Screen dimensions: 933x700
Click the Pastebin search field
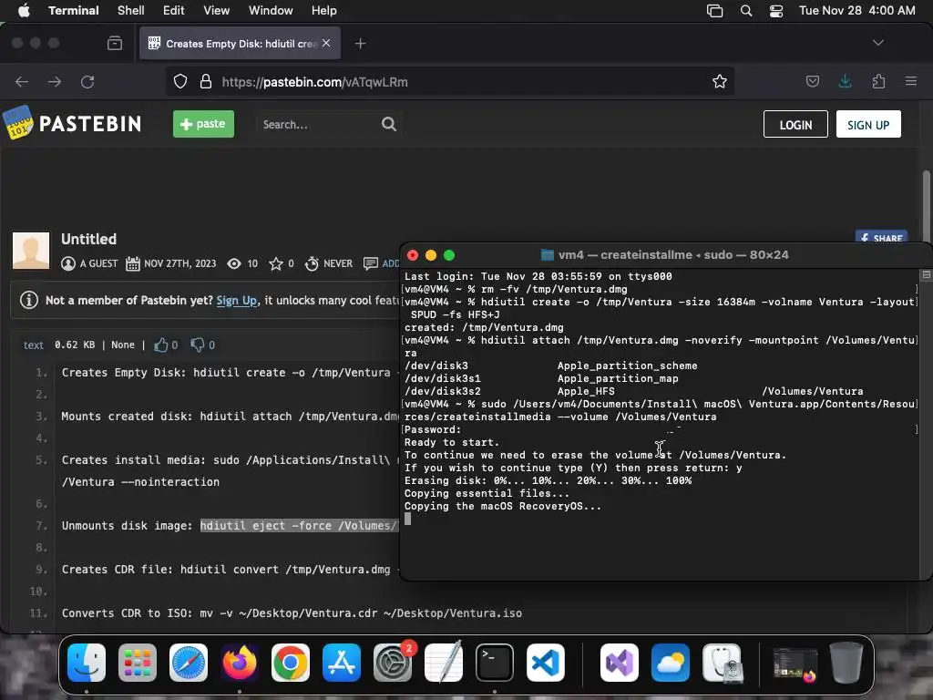[318, 124]
